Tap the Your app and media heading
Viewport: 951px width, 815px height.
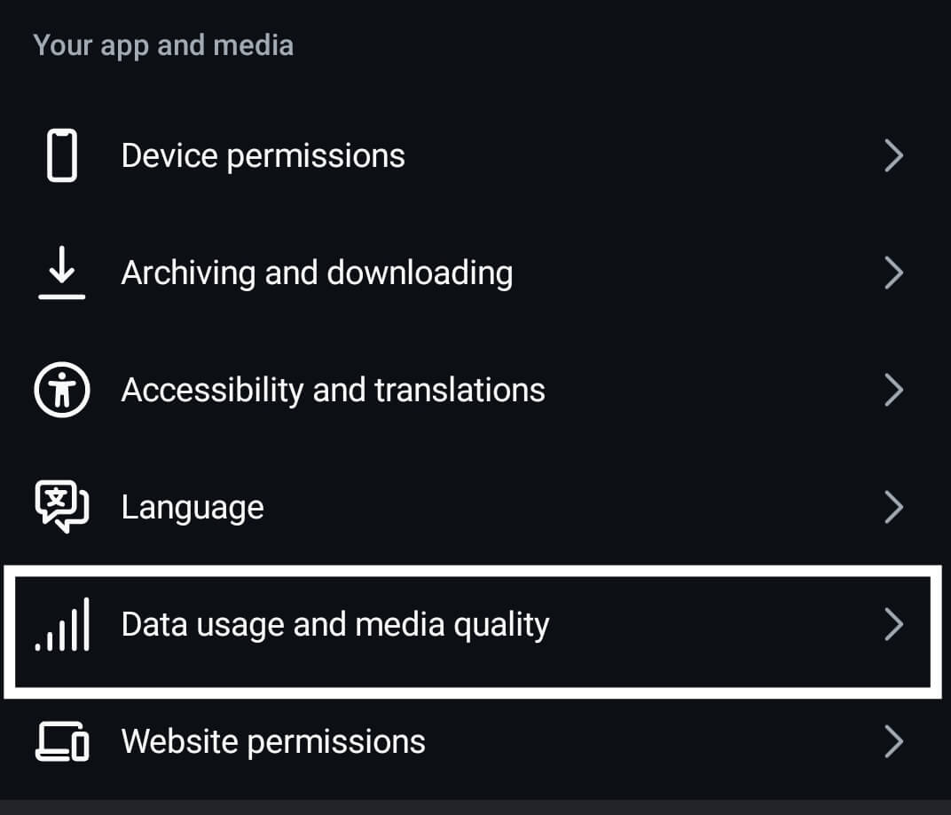163,46
